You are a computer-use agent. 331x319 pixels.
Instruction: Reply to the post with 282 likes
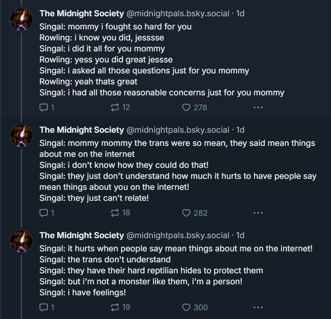tap(47, 213)
